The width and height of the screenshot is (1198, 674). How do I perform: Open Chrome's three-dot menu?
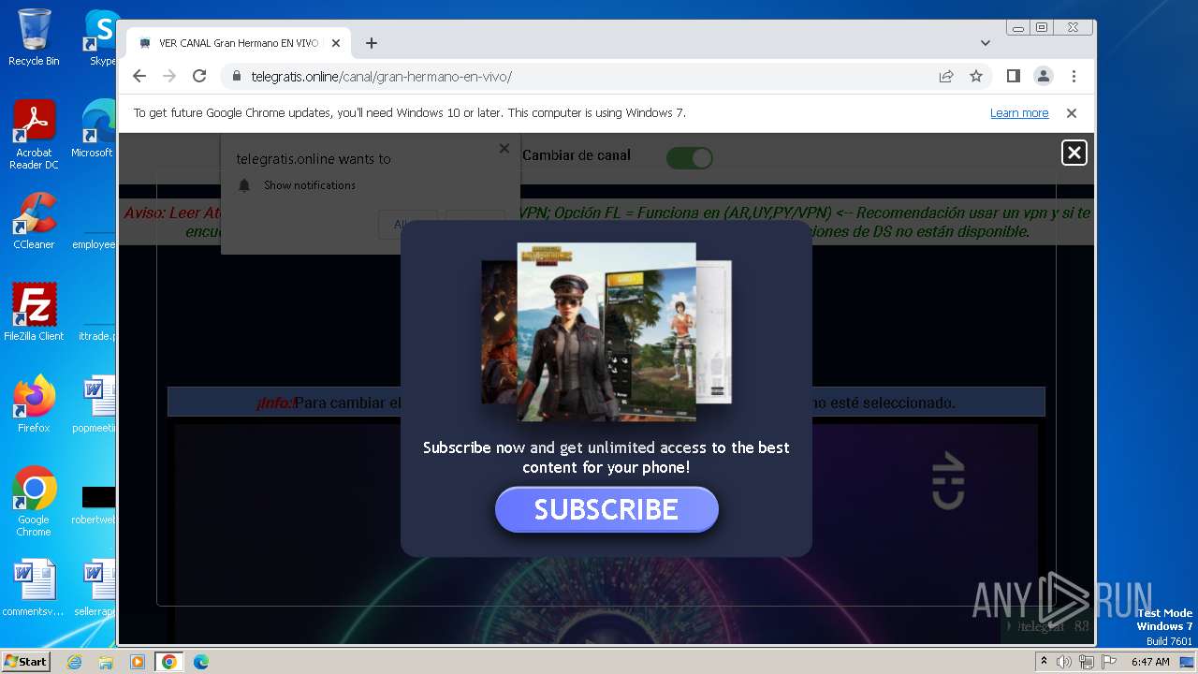pos(1074,76)
